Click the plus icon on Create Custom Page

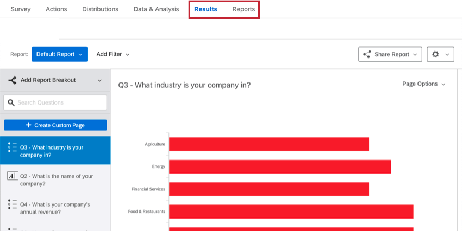[28, 125]
